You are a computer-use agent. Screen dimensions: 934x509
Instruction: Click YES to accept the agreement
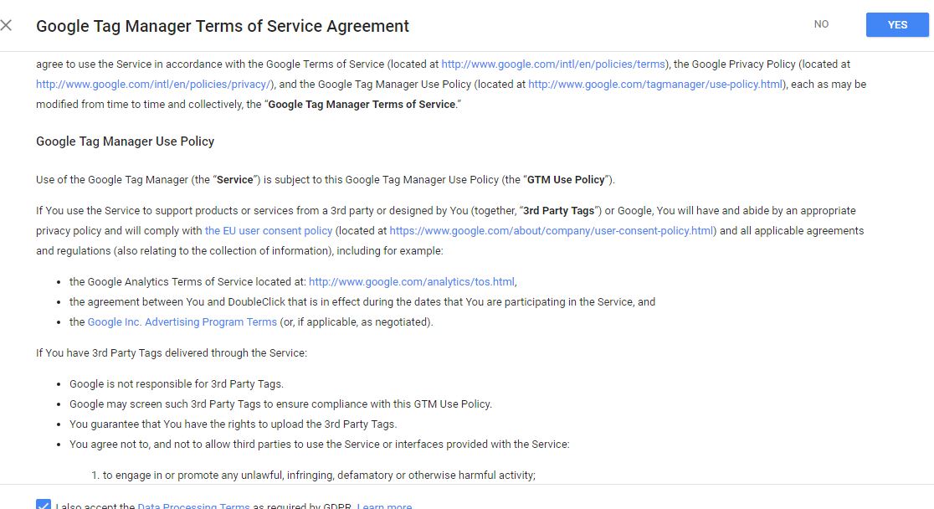pyautogui.click(x=897, y=25)
